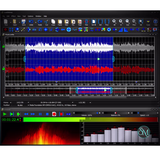Rewind the playback
Image resolution: width=160 pixels, height=156 pixels.
[26, 114]
